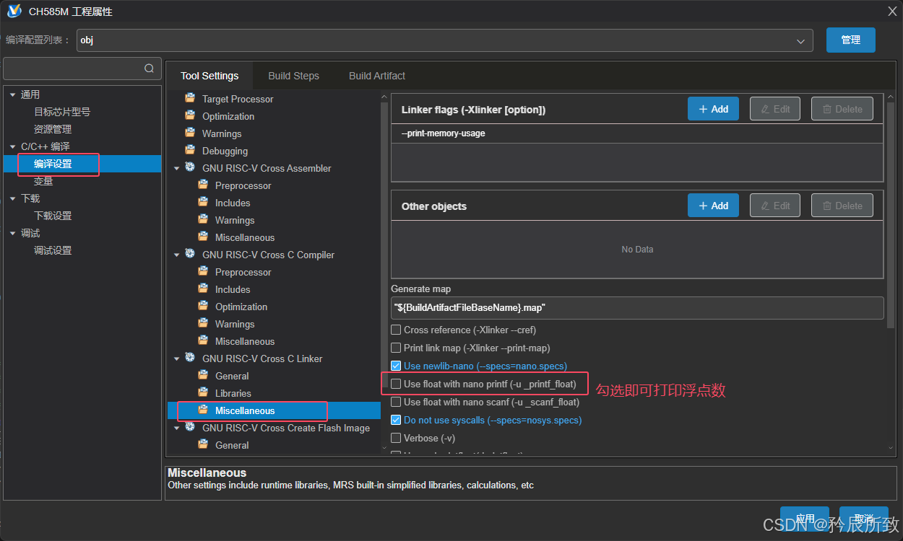Click the GNU RISC-V Cross C Linker gear icon

[x=190, y=358]
